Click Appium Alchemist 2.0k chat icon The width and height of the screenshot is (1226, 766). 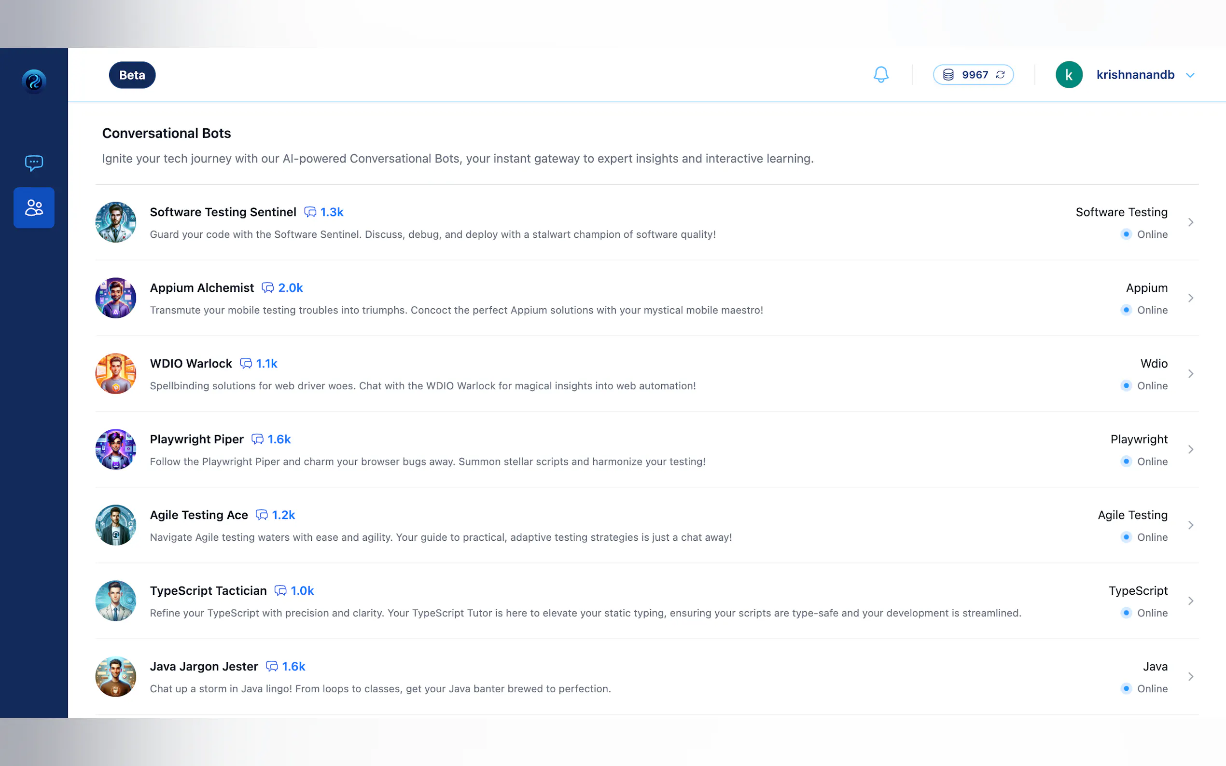tap(267, 288)
